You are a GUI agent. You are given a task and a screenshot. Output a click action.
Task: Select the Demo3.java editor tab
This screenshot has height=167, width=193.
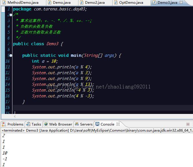pyautogui.click(x=168, y=3)
